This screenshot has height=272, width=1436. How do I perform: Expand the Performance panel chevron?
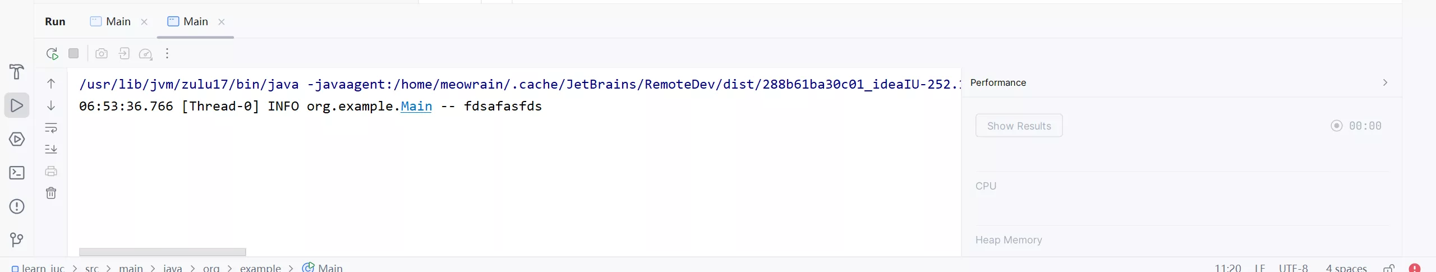click(1385, 82)
